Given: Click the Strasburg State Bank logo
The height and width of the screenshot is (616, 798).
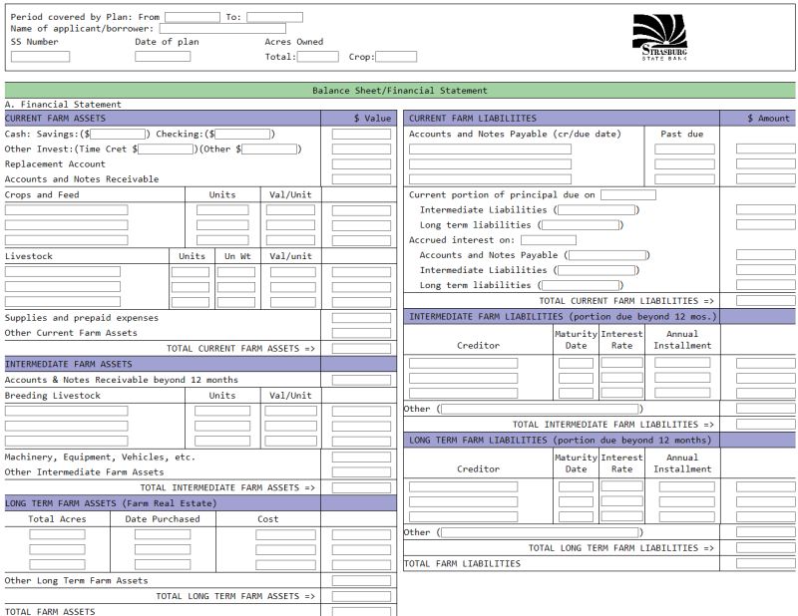Looking at the screenshot, I should pos(660,37).
